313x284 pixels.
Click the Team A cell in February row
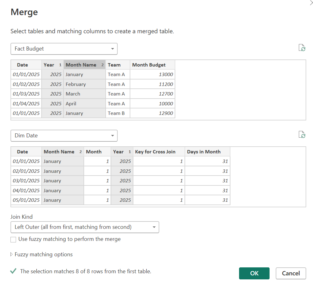(x=118, y=84)
